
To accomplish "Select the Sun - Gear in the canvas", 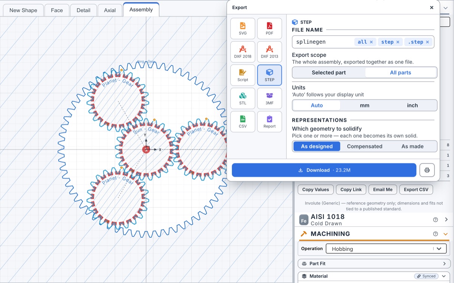I will pos(146,150).
